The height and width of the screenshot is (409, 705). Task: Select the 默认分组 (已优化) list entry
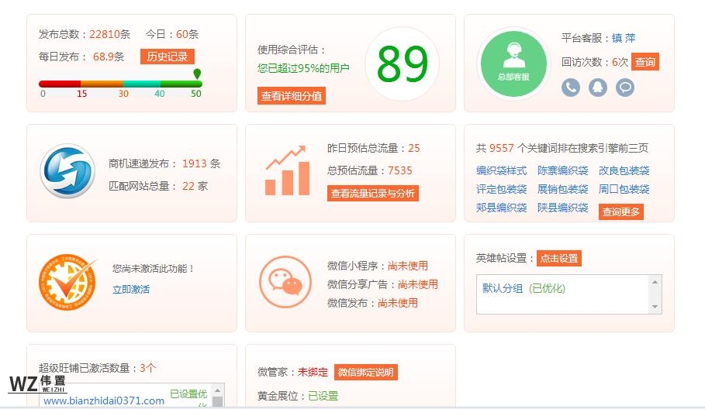524,288
